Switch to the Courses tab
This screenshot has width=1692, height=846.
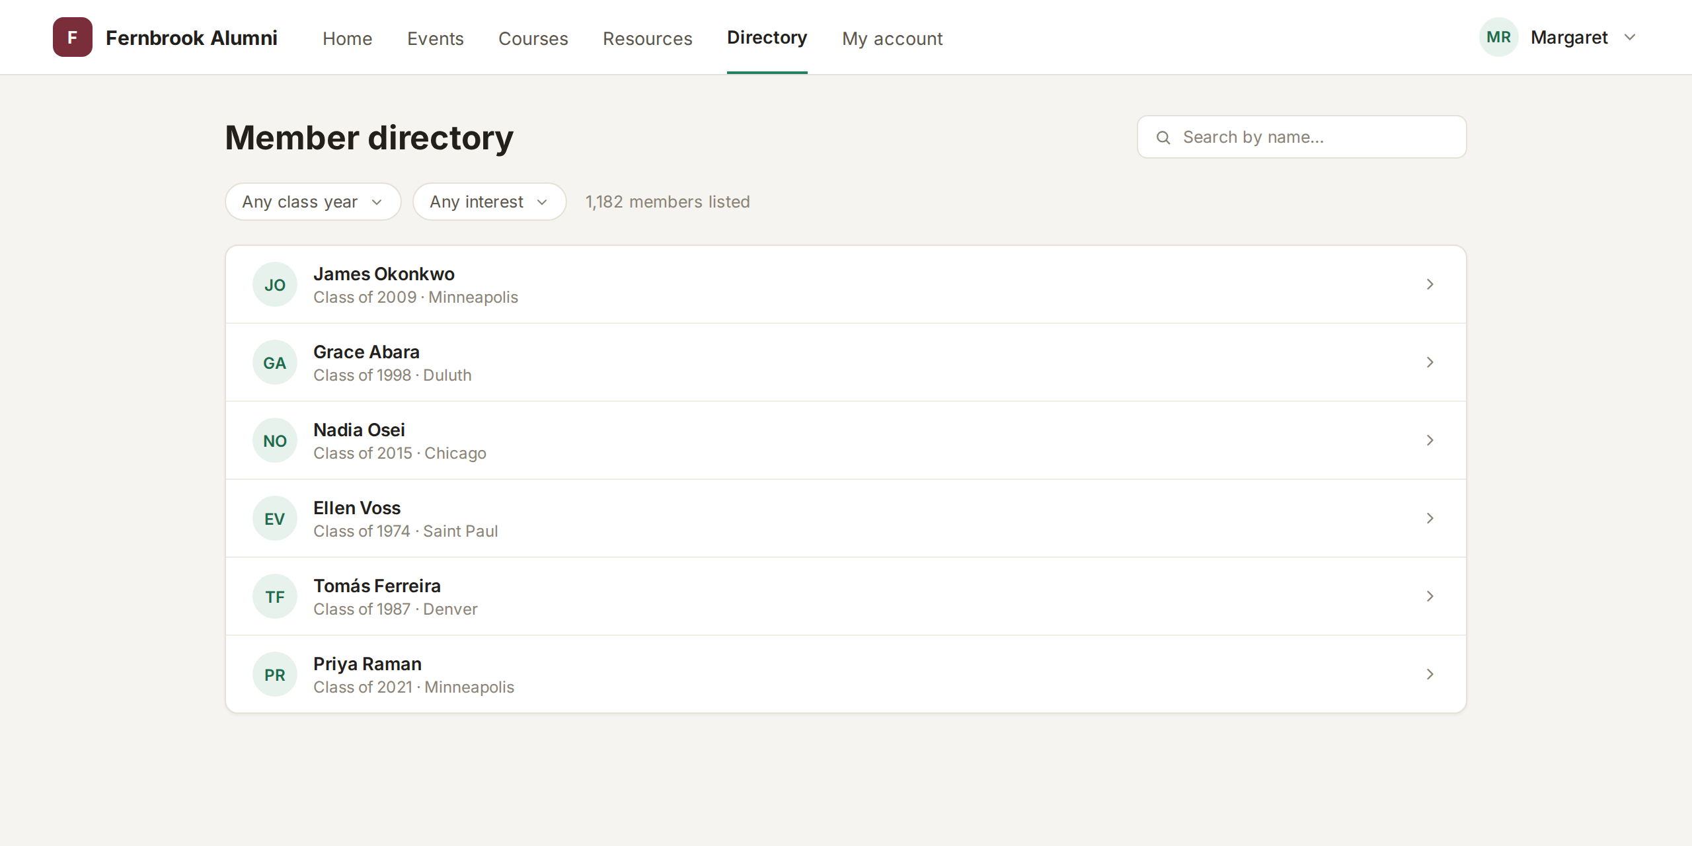pyautogui.click(x=533, y=38)
